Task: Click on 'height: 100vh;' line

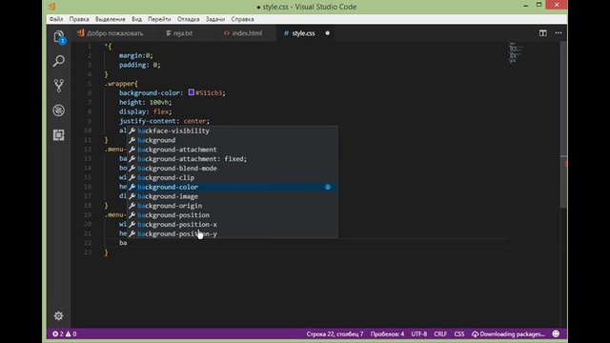Action: 146,102
